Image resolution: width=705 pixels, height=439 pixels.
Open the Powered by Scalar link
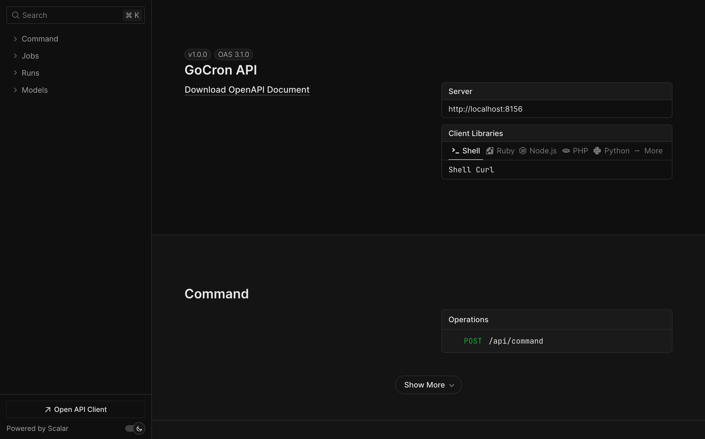[x=37, y=429]
